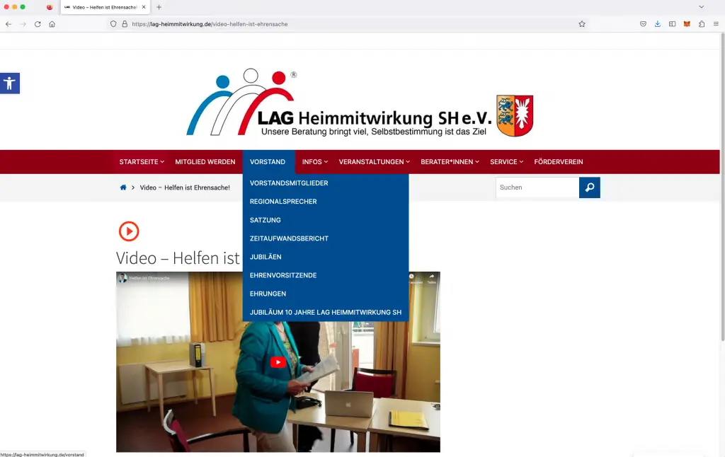725x457 pixels.
Task: Click the search magnifier button
Action: click(589, 187)
